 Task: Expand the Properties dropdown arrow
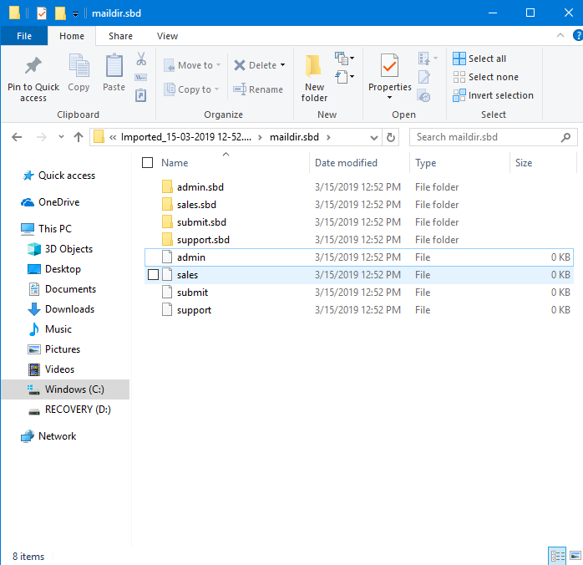(x=390, y=98)
